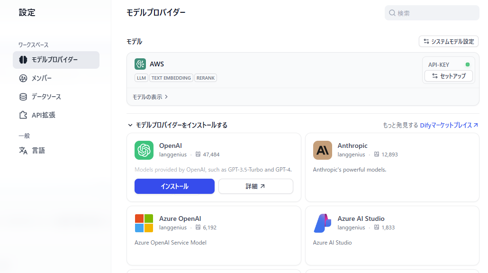This screenshot has height=273, width=488.
Task: Click the AWS provider name
Action: pyautogui.click(x=156, y=64)
